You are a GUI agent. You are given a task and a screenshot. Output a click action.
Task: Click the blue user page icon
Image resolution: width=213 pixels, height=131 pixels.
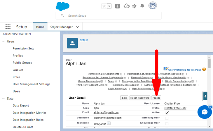click(x=72, y=43)
